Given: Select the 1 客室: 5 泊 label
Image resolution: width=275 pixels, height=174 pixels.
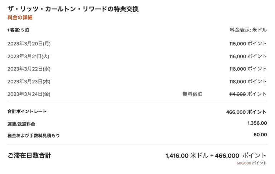Looking at the screenshot, I should (18, 30).
